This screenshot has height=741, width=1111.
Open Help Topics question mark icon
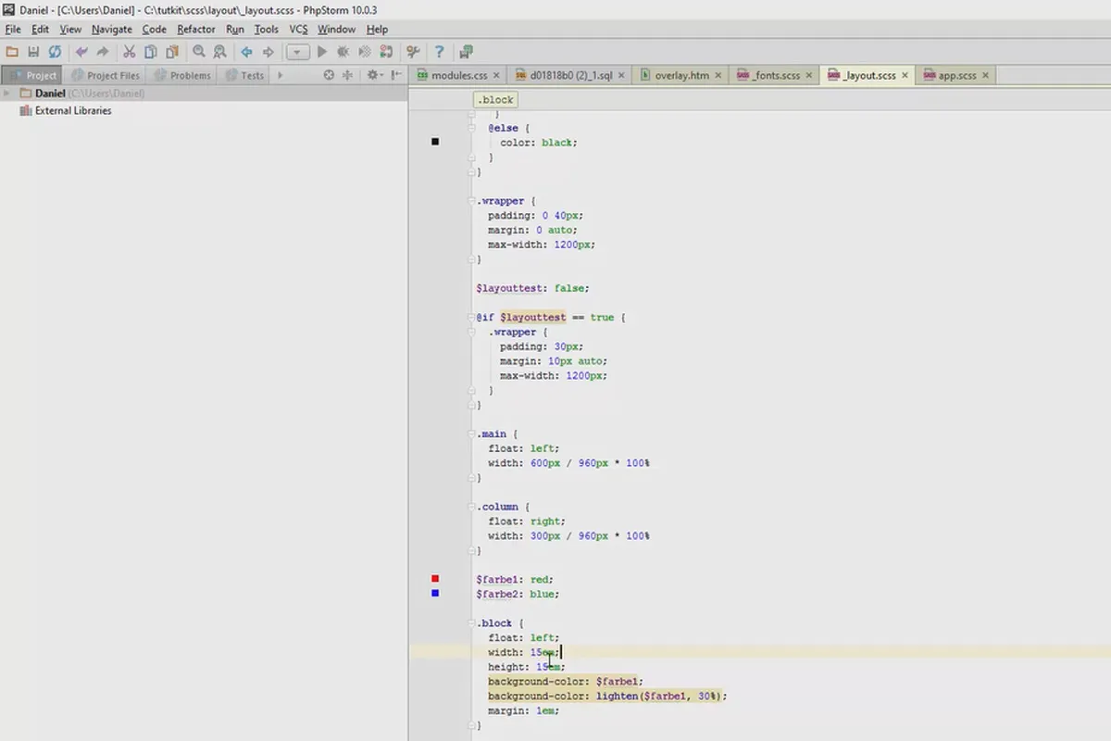pyautogui.click(x=439, y=53)
